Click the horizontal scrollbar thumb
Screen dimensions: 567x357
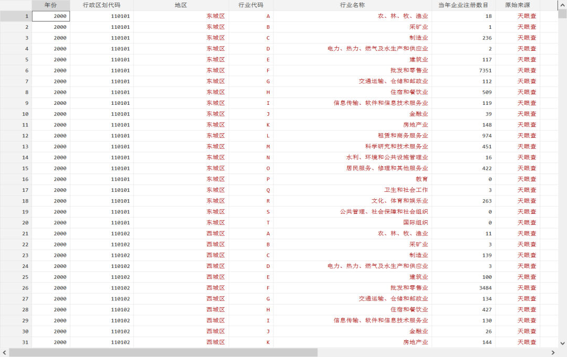(163, 352)
